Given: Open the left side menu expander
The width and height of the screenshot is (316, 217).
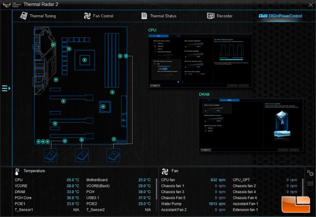Looking at the screenshot, I should coord(6,88).
